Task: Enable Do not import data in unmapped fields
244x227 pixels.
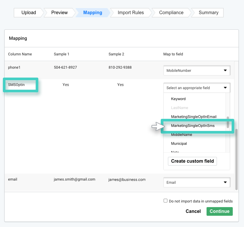Action: [166, 200]
